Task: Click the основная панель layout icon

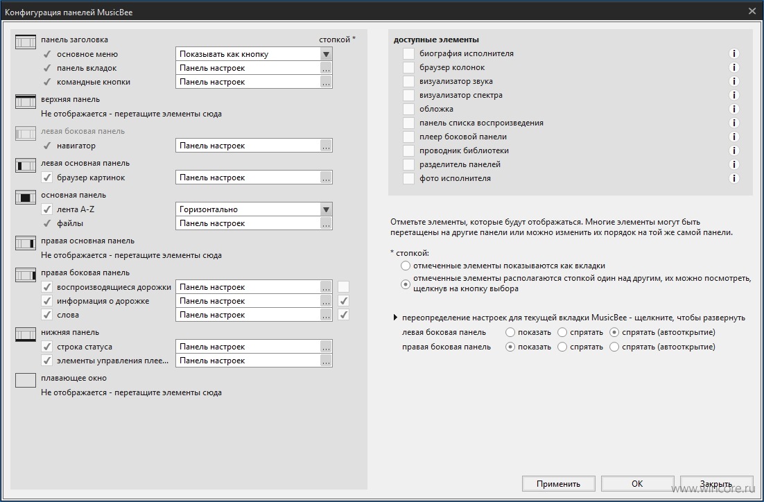Action: [26, 197]
